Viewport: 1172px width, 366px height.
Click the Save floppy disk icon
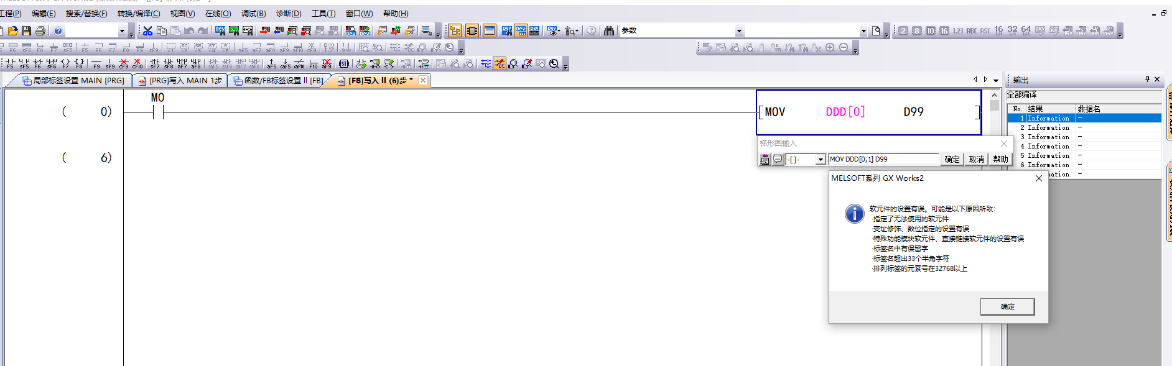(x=26, y=30)
